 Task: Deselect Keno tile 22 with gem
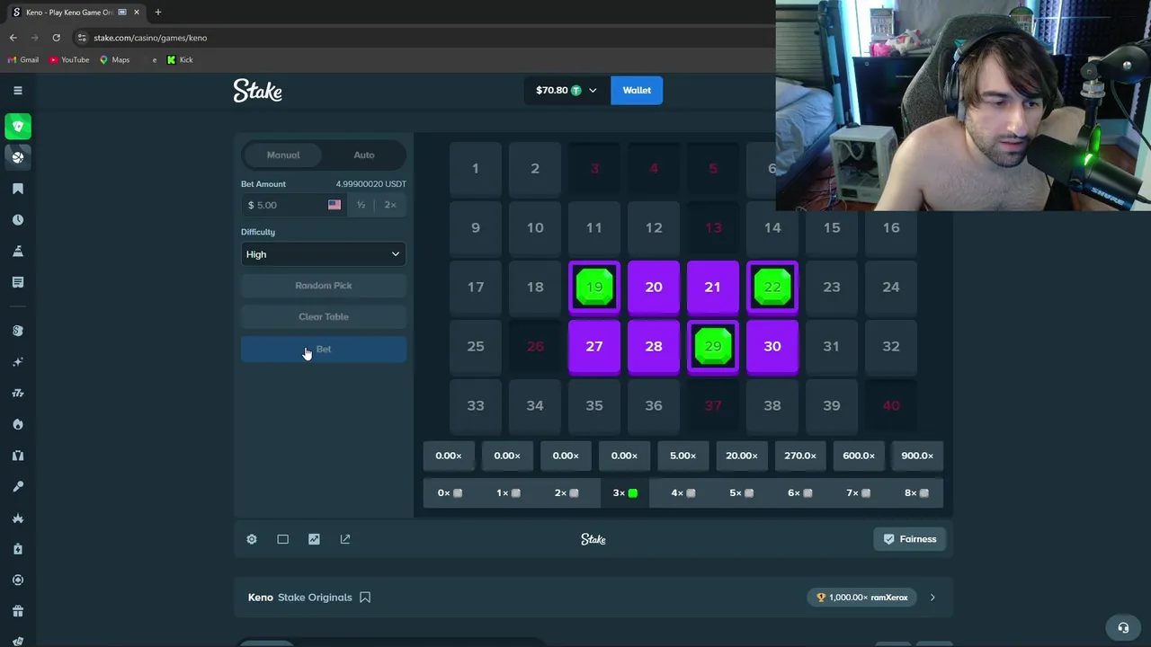click(x=772, y=288)
